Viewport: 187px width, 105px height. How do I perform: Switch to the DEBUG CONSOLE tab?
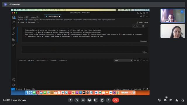click(42, 60)
